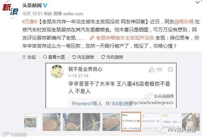Open the #万象# hashtag topic
Image resolution: width=202 pixels, height=139 pixels.
point(30,22)
